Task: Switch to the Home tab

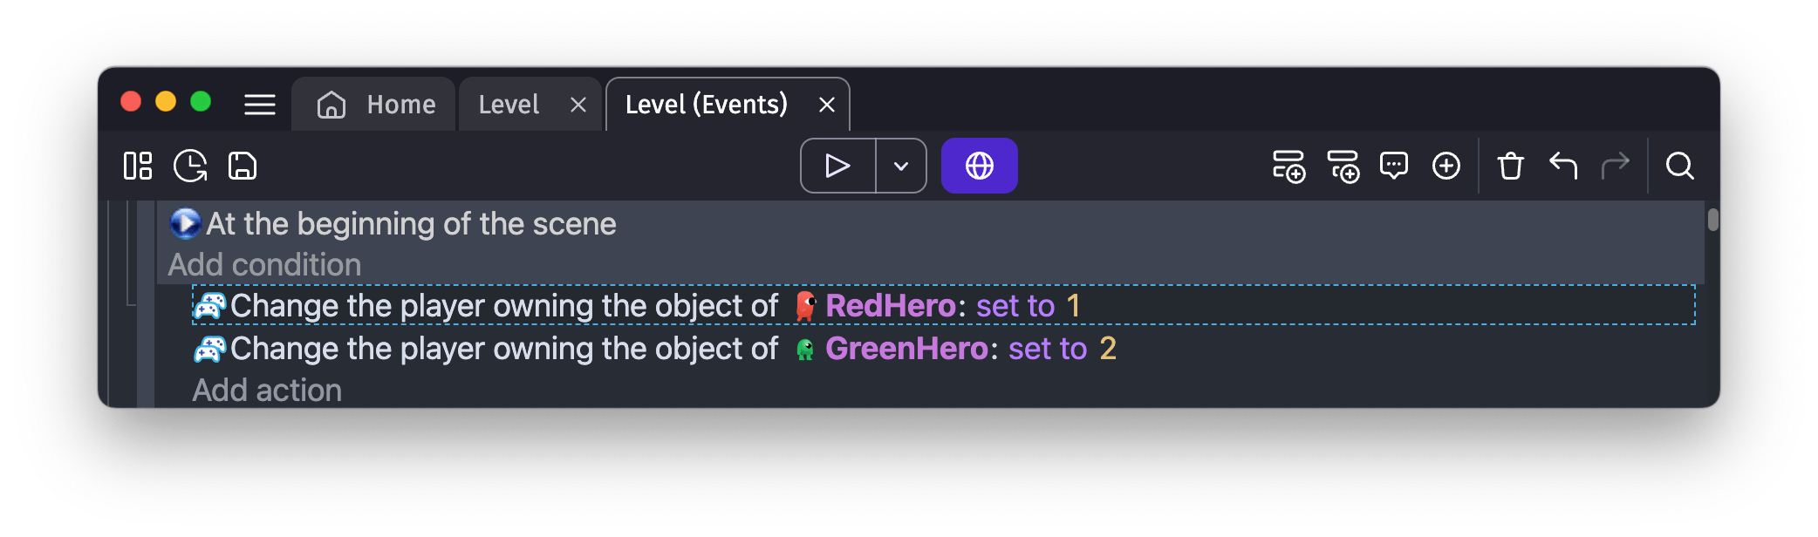Action: [372, 104]
